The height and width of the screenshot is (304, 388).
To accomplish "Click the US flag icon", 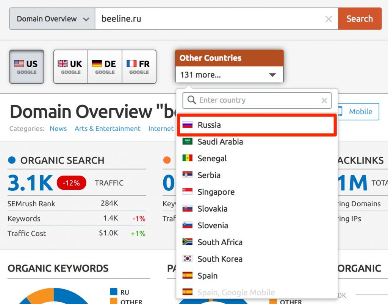I will (19, 64).
